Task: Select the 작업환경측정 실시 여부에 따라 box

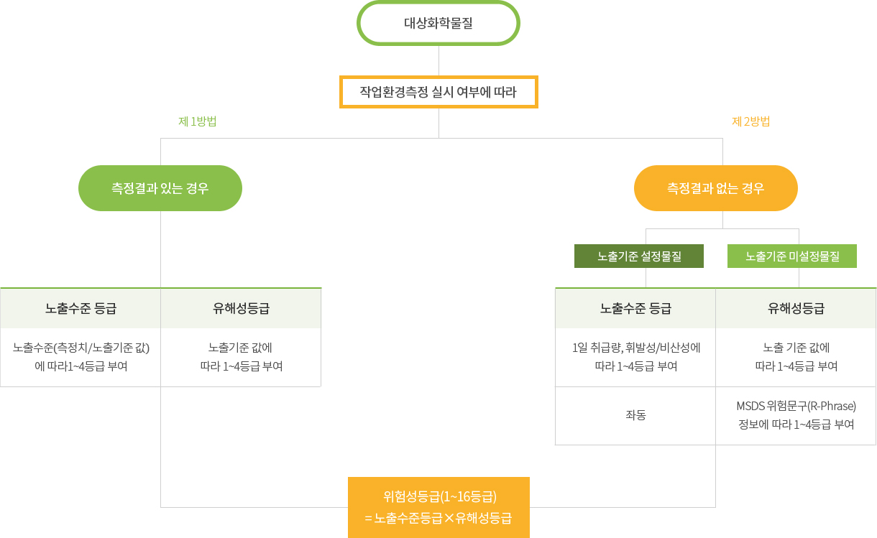Action: pos(439,92)
